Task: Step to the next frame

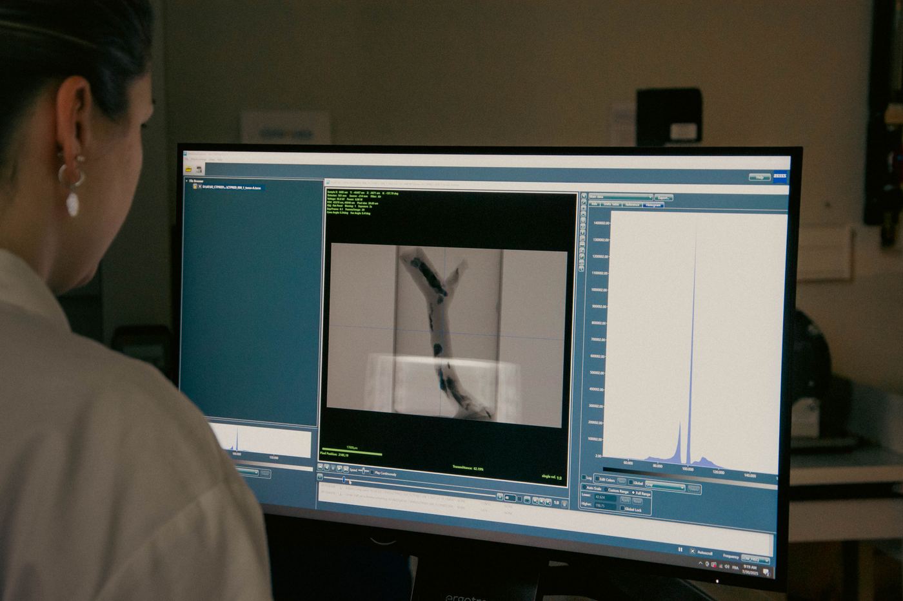Action: coord(339,469)
